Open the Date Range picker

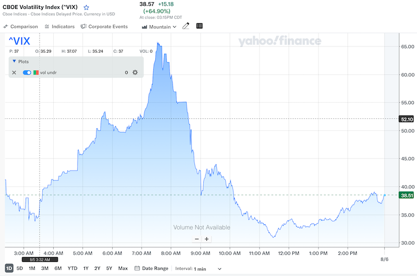[x=151, y=268]
